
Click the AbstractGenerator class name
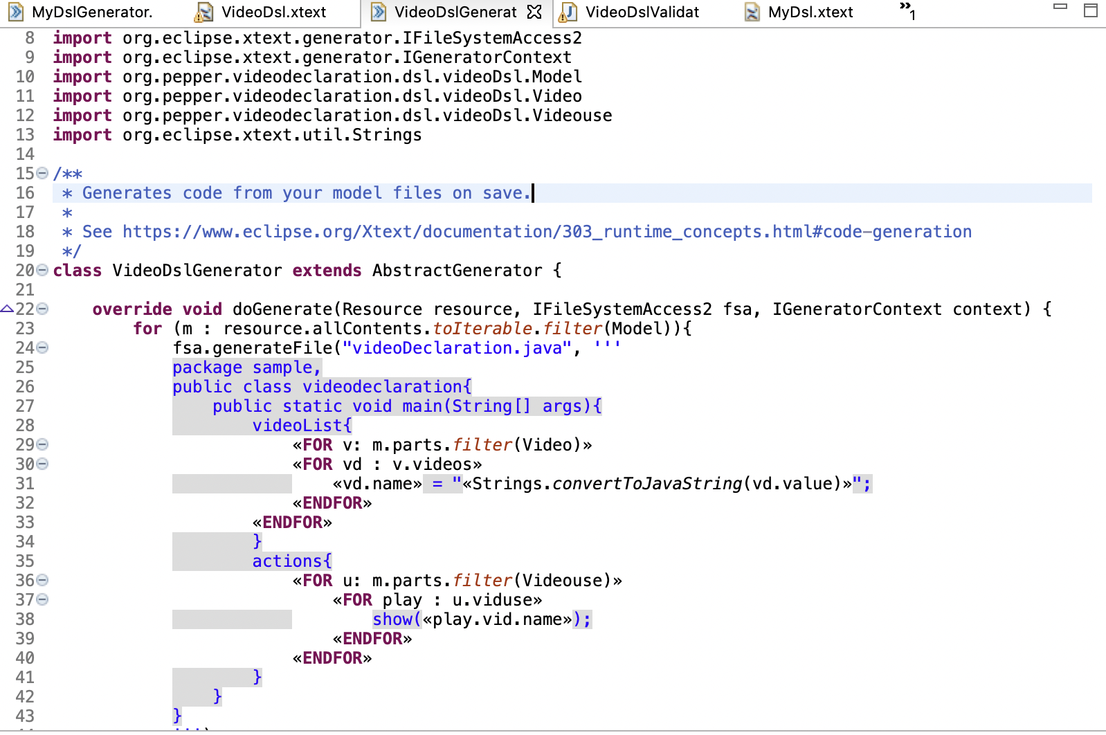click(x=457, y=271)
